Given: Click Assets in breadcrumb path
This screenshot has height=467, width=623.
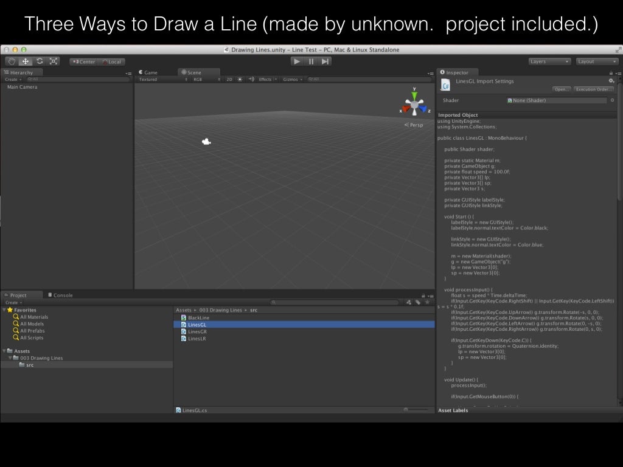Looking at the screenshot, I should pos(184,310).
